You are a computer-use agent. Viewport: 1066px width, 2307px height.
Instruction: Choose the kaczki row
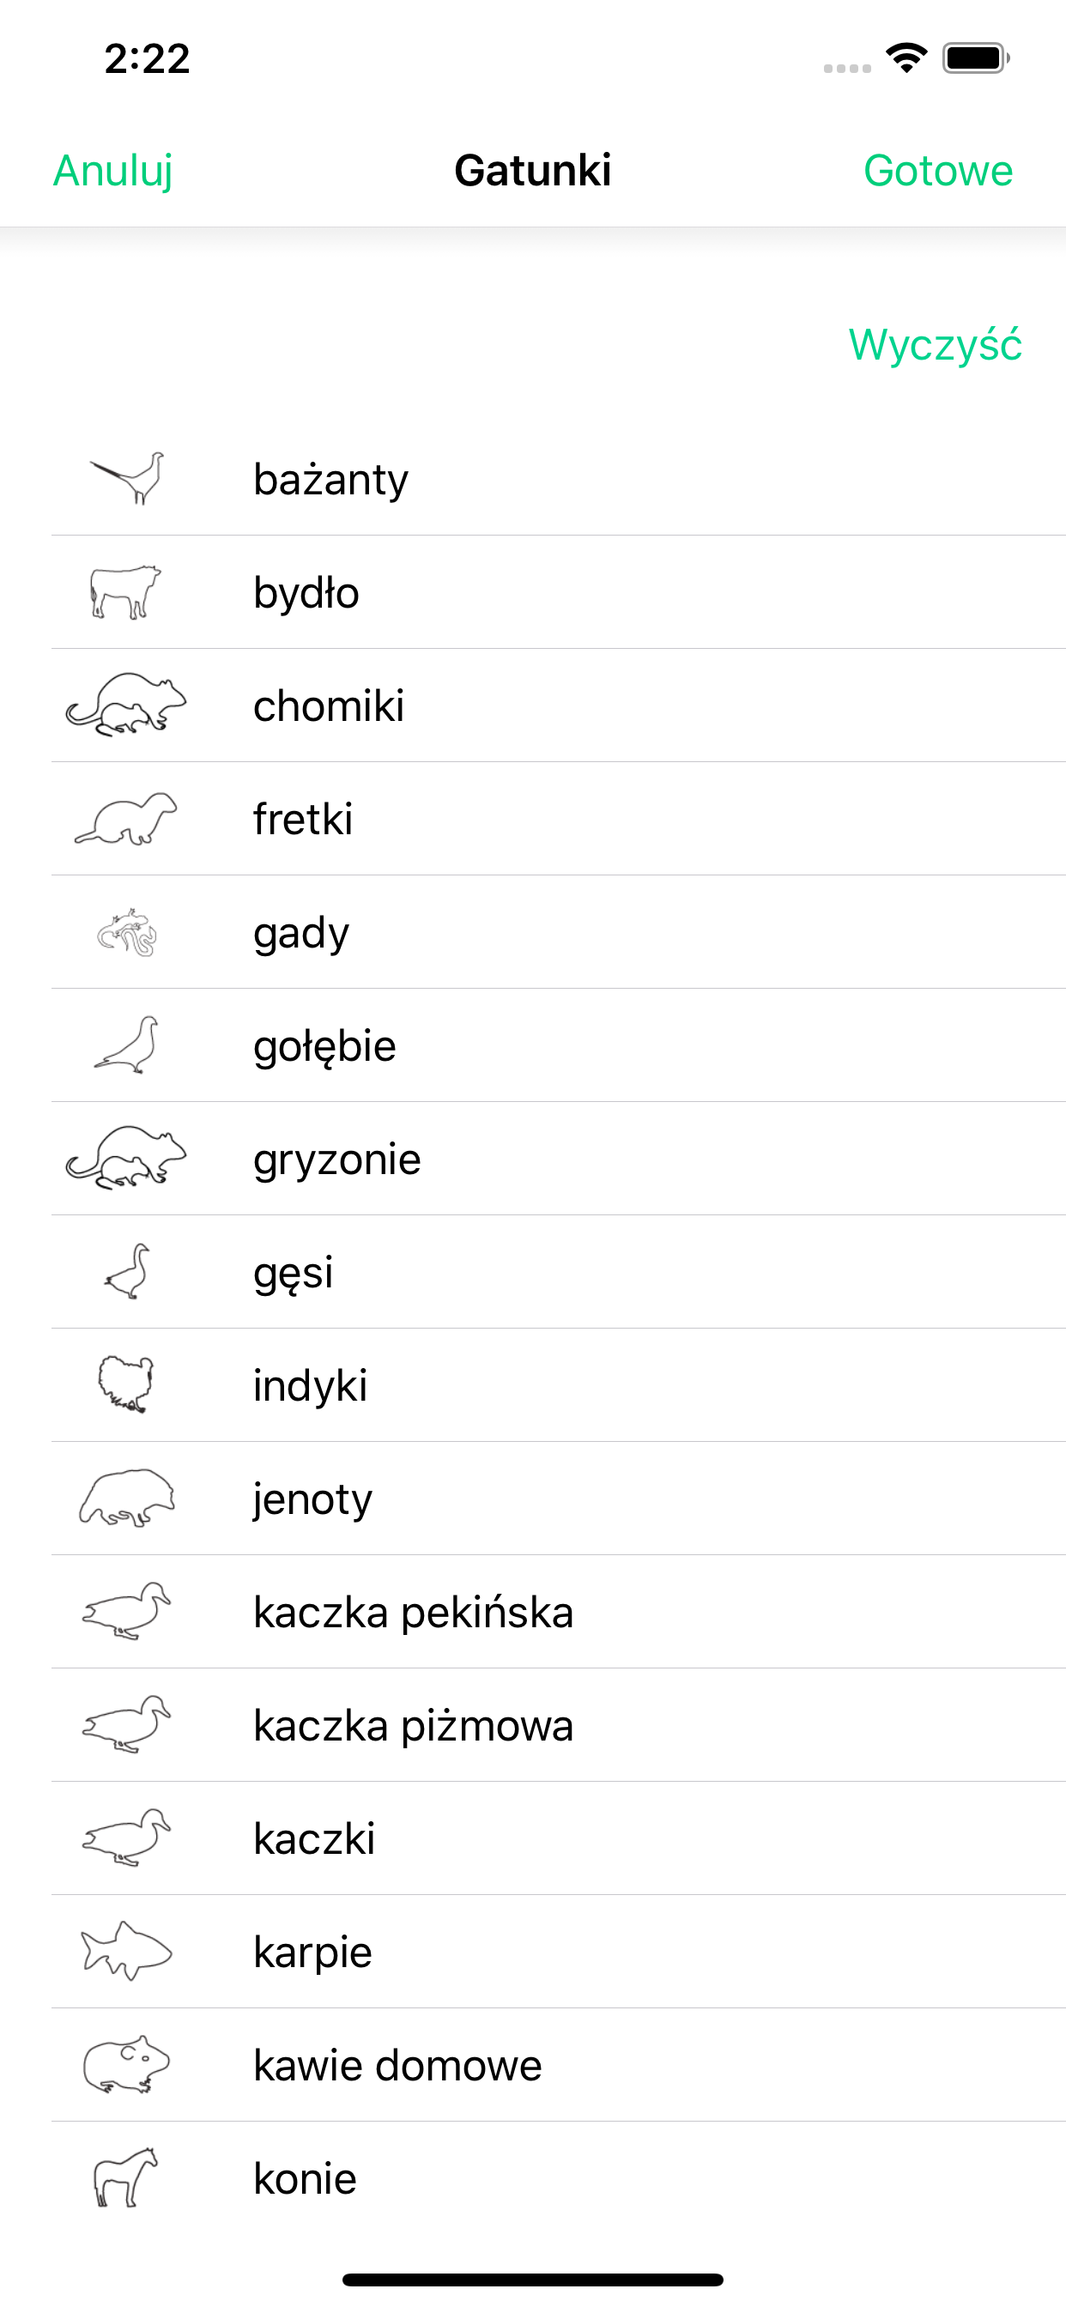pos(558,1838)
